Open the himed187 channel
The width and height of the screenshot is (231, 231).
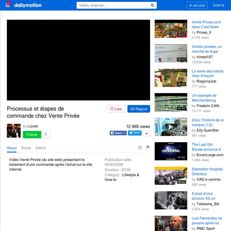pos(205,57)
